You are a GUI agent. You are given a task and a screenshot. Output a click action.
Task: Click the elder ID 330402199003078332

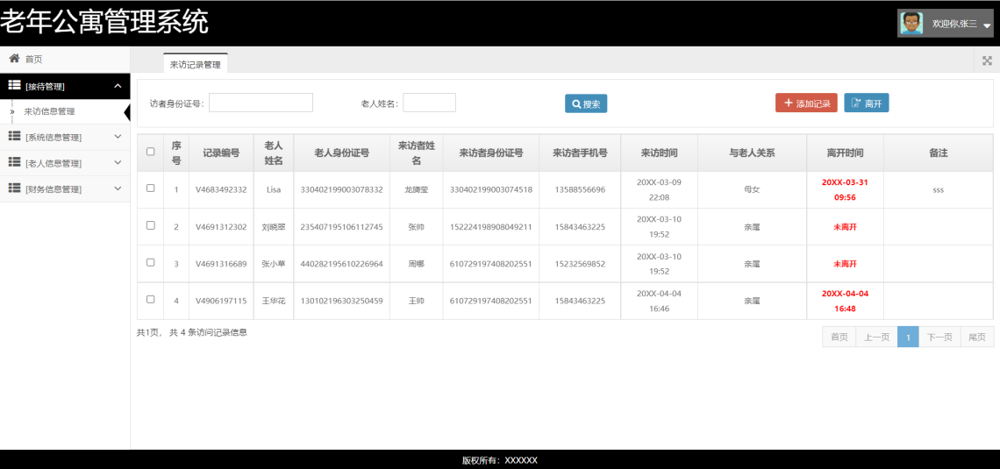click(x=342, y=190)
